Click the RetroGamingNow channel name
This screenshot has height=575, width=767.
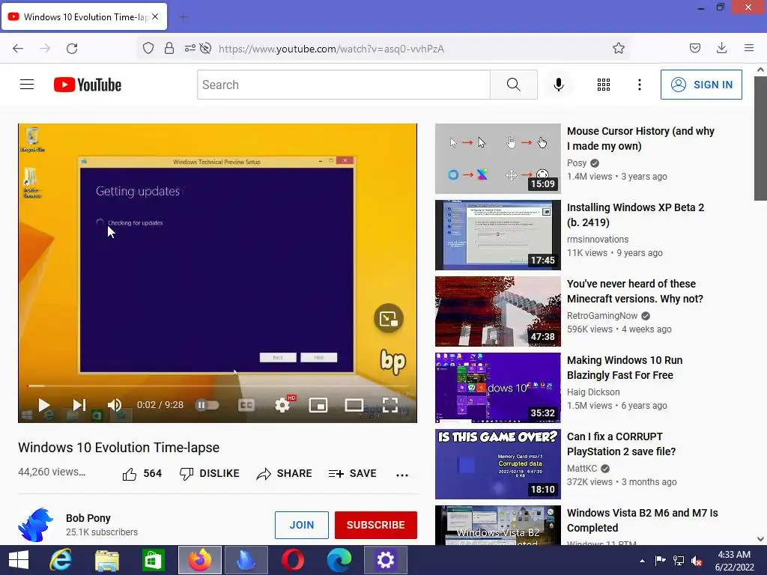coord(602,315)
